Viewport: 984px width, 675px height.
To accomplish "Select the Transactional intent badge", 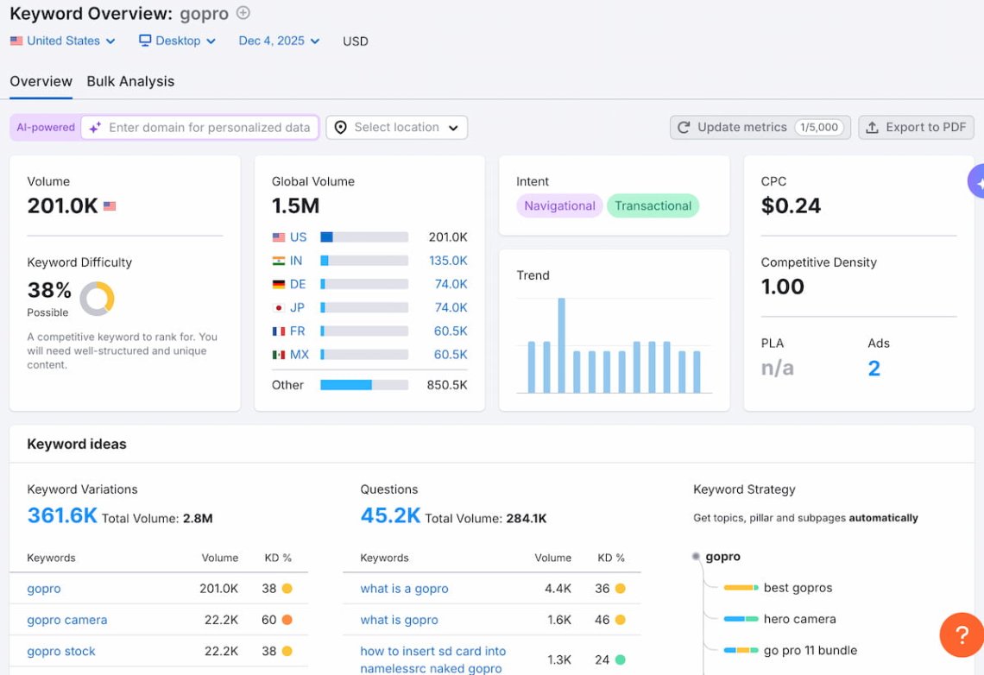I will [653, 205].
